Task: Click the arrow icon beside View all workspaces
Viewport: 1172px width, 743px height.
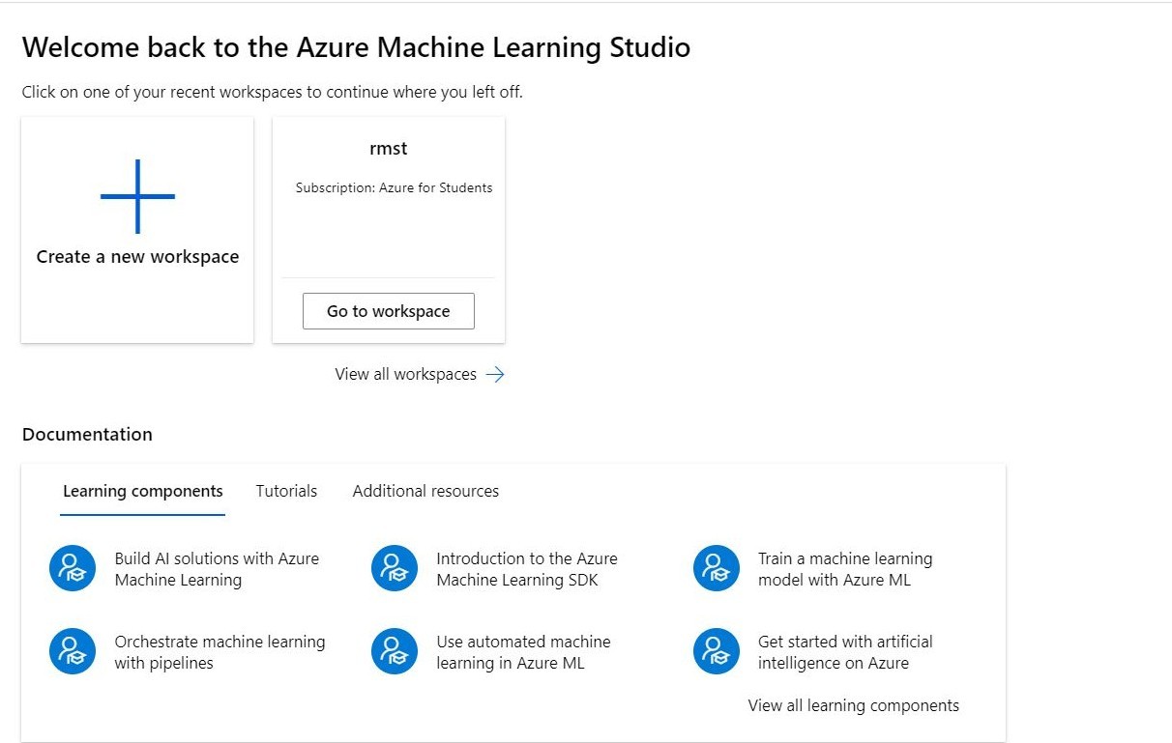Action: point(495,375)
